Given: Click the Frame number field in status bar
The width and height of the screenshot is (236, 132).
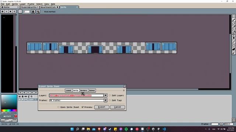Looking at the screenshot, I should (x=215, y=124).
